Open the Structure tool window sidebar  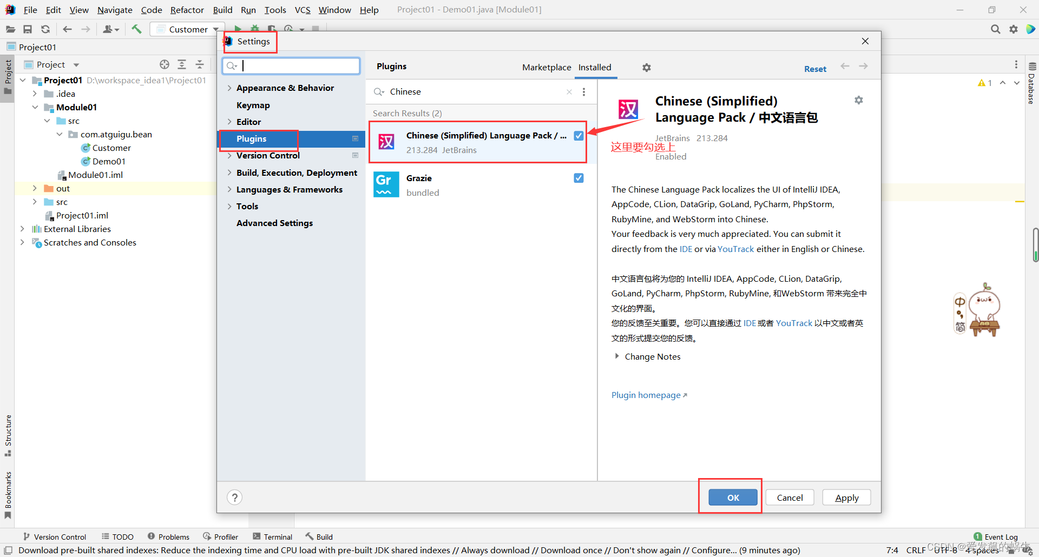point(8,435)
